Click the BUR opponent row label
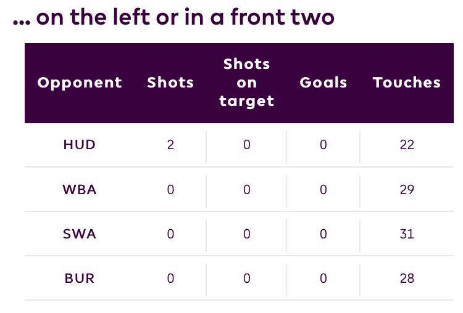The image size is (463, 313). [80, 278]
